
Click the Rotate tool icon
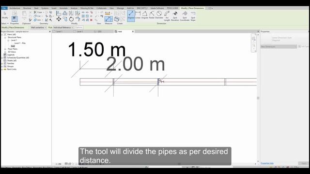tap(71, 19)
